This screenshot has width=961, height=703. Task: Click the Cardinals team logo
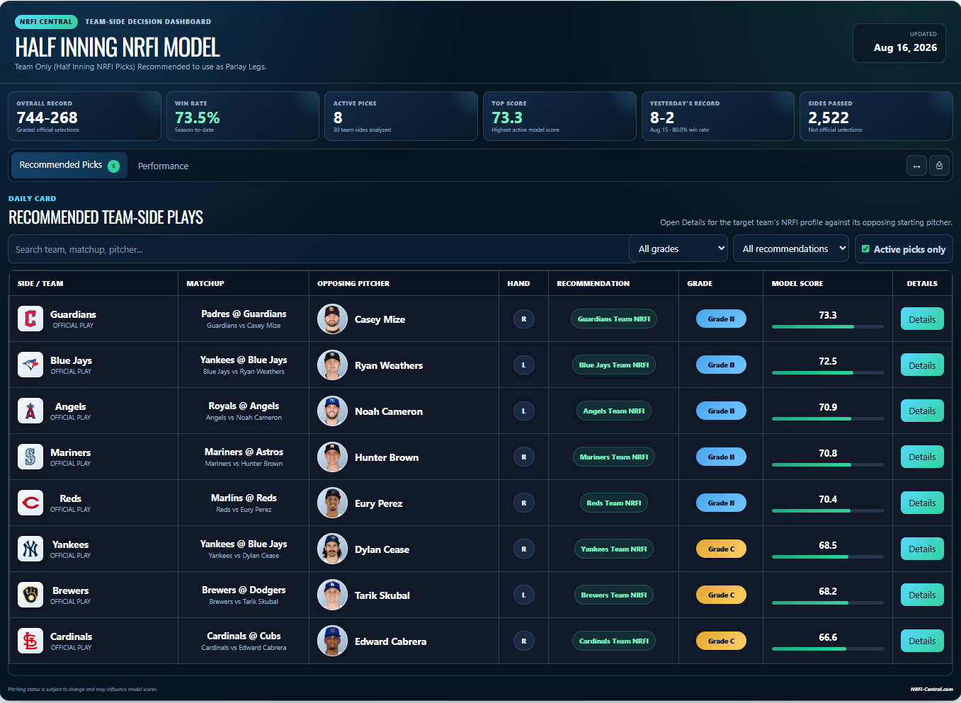coord(30,641)
